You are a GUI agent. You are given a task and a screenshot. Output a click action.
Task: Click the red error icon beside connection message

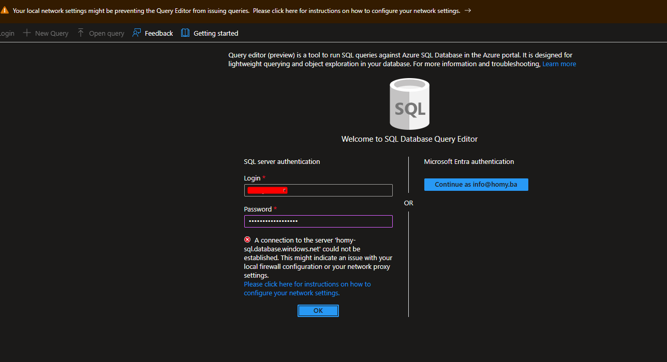(x=247, y=240)
